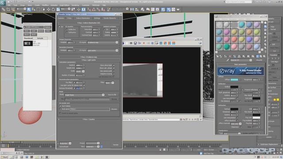Enable the Ambient occlusion On checkbox
This screenshot has height=159, width=283.
(104, 30)
